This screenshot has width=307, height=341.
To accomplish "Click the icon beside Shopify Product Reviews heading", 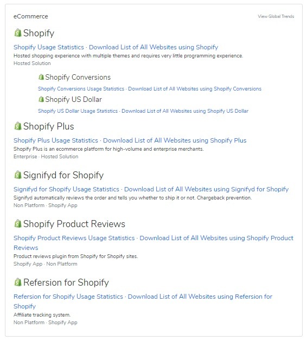I will [17, 223].
